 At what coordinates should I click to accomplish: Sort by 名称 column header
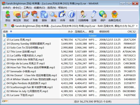31,32
